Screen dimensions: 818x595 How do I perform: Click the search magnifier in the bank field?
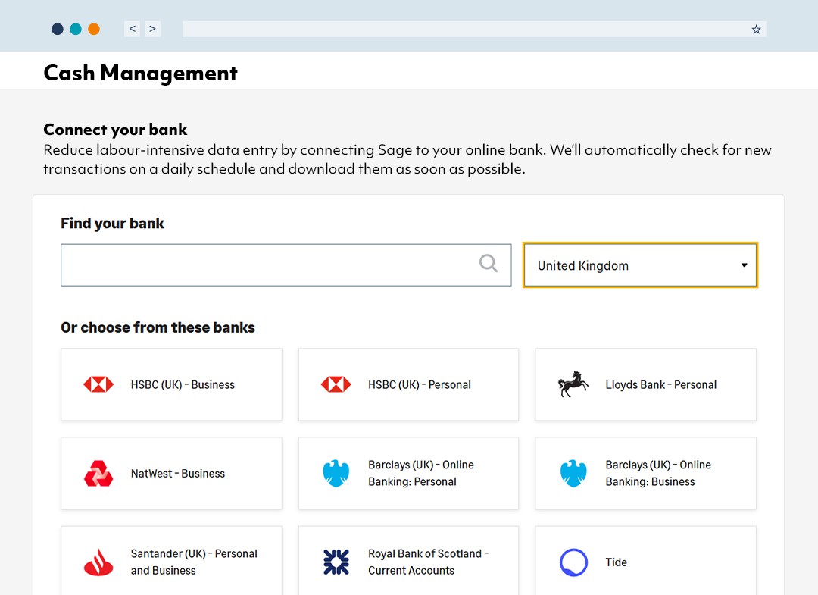pyautogui.click(x=489, y=265)
